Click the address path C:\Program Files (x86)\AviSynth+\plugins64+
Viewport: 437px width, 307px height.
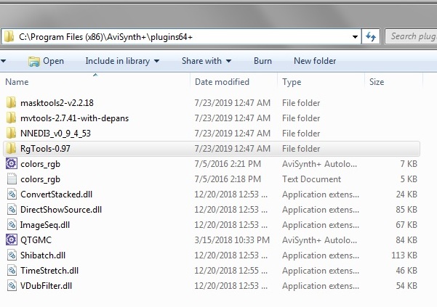pyautogui.click(x=105, y=37)
